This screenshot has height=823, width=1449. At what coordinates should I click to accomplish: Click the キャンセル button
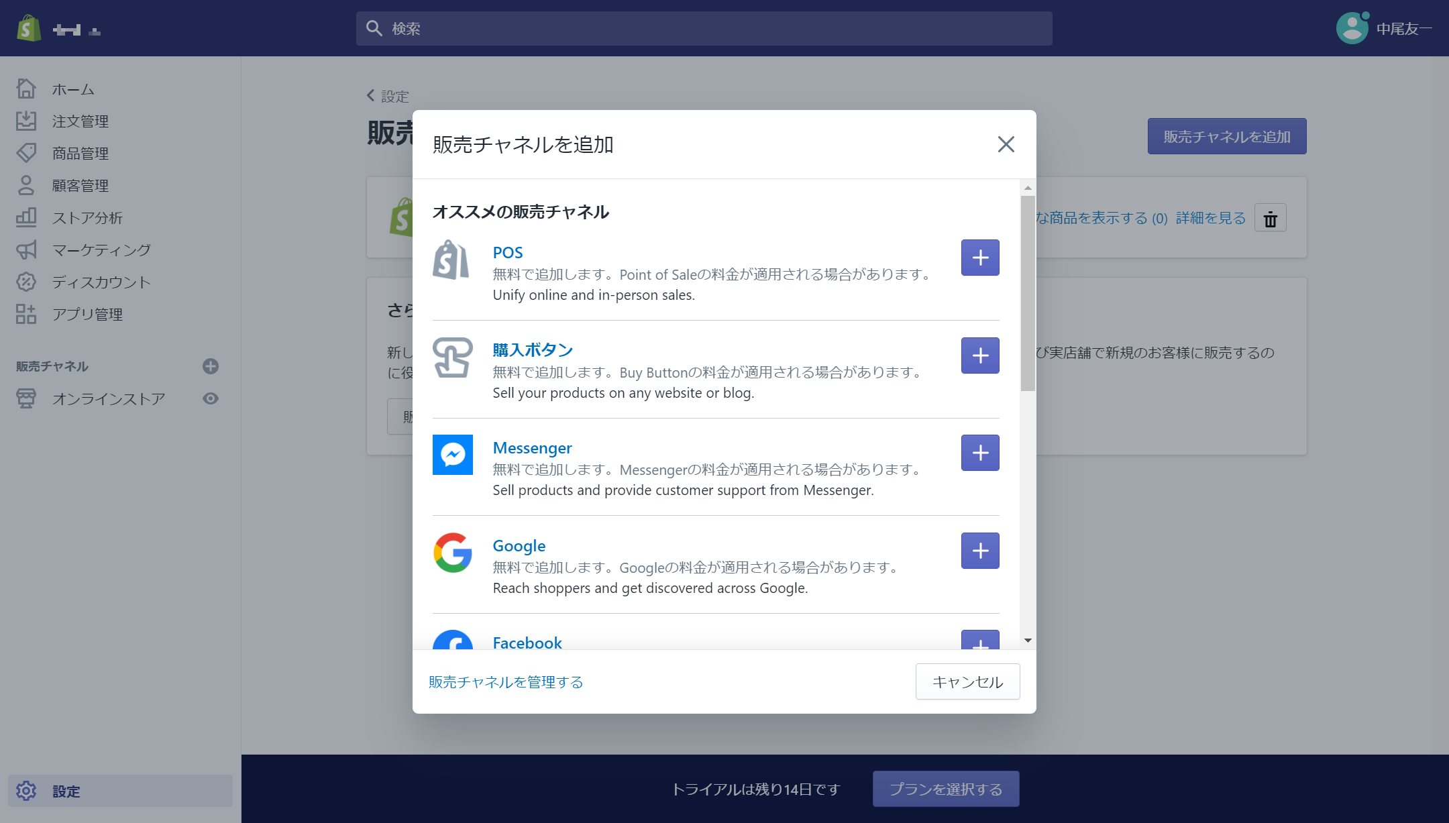tap(967, 681)
